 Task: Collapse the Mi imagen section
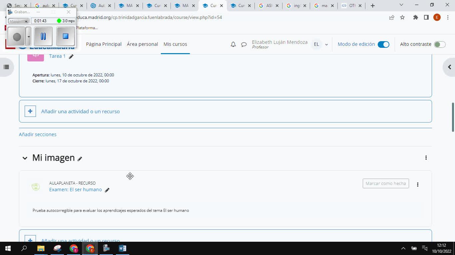pos(25,158)
